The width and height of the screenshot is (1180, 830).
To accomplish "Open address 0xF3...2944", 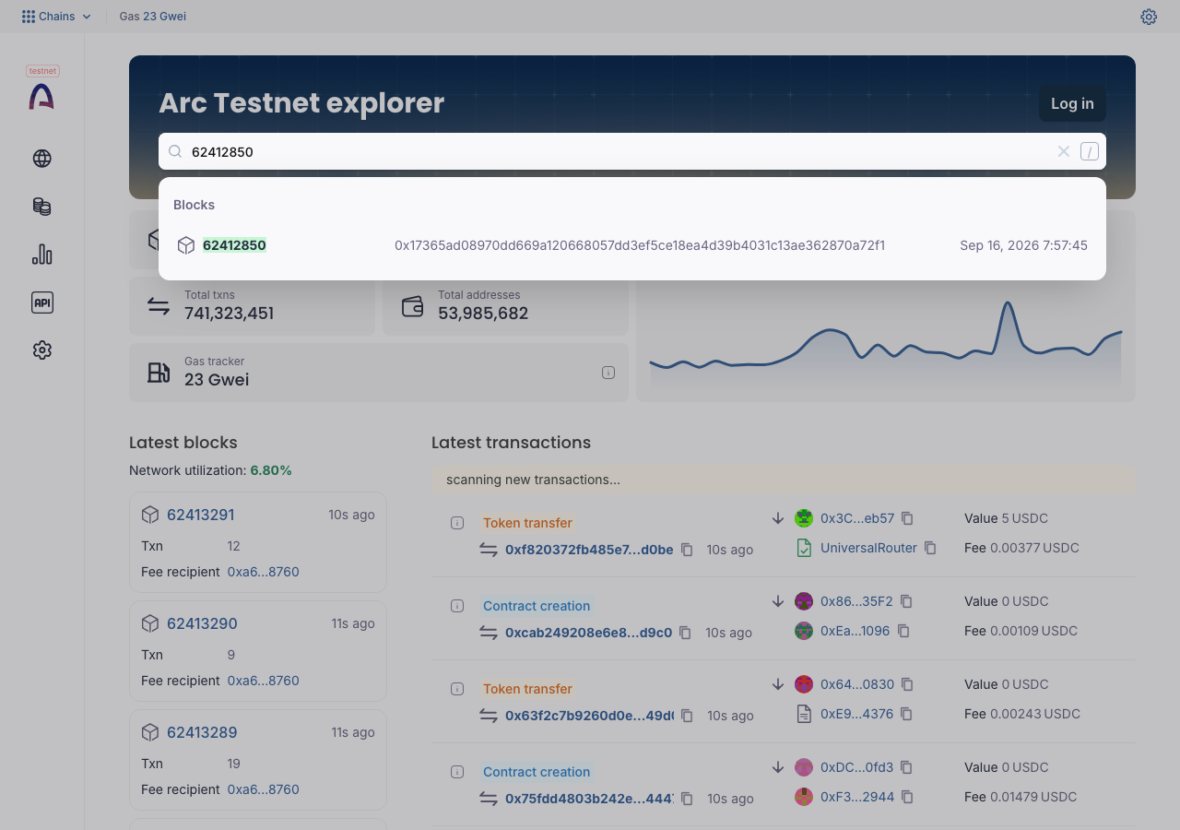I will tap(857, 797).
